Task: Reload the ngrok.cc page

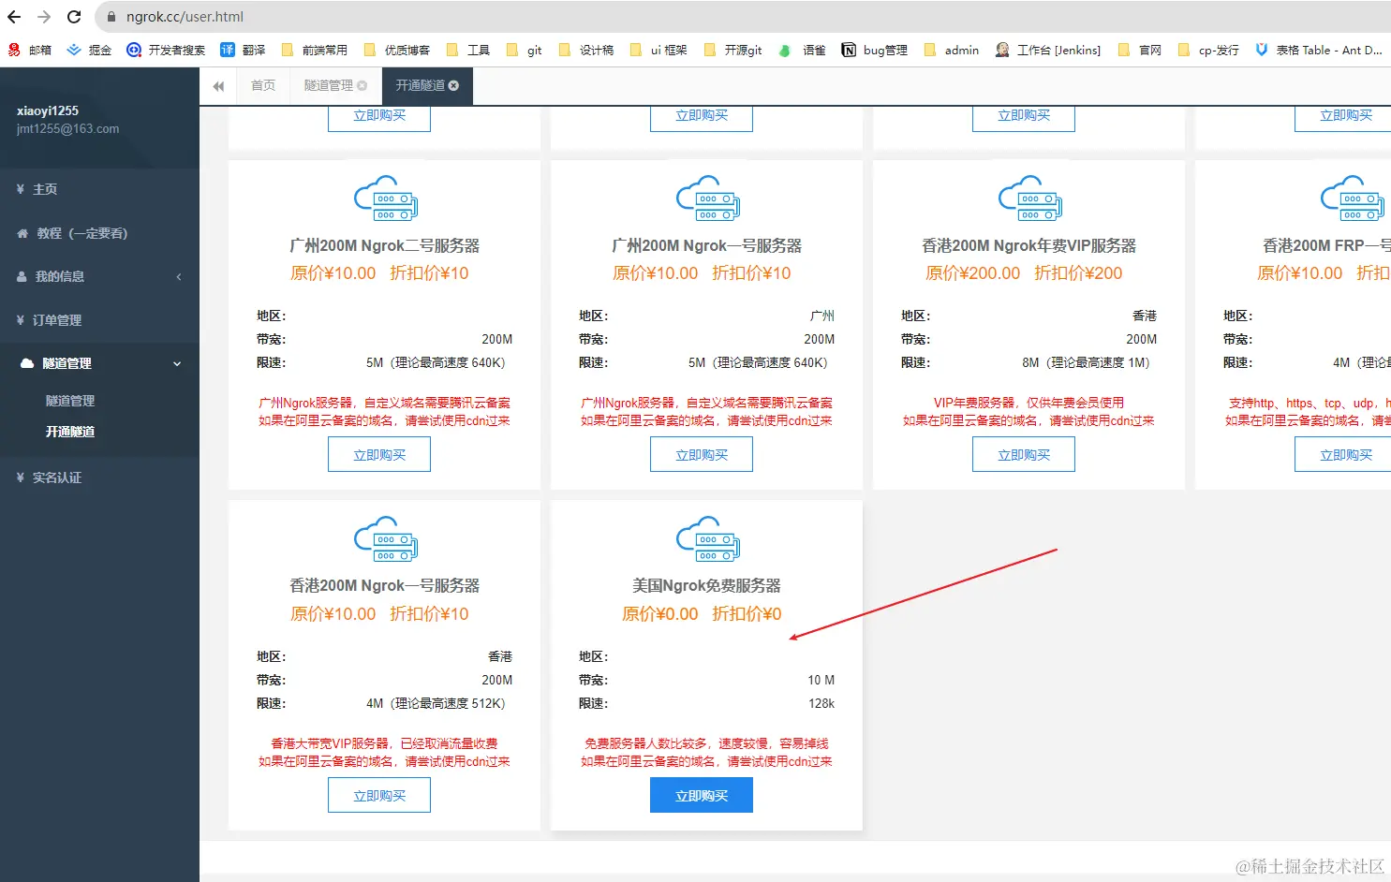Action: pos(74,17)
